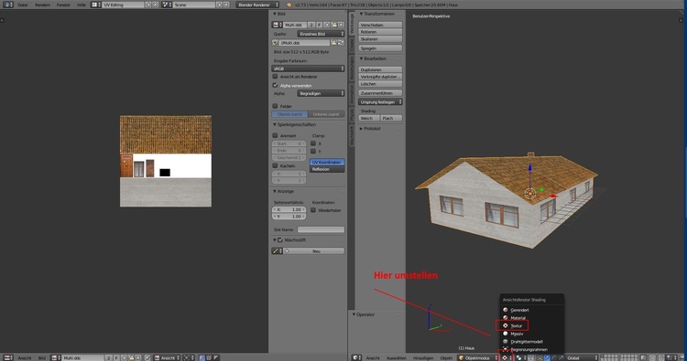This screenshot has height=361, width=687.
Task: Click the Scene name field
Action: coord(194,5)
